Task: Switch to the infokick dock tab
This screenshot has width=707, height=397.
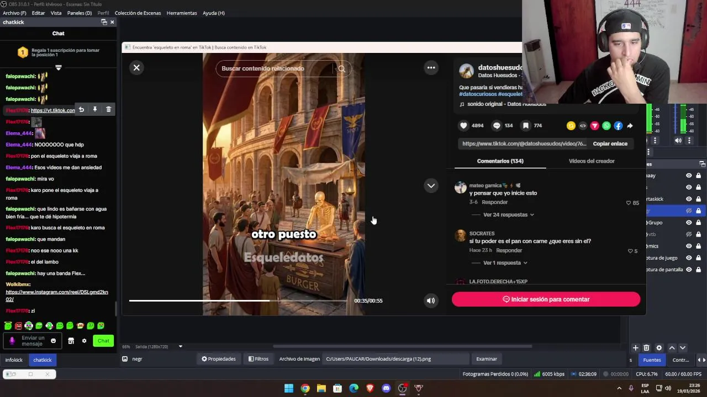Action: point(14,360)
